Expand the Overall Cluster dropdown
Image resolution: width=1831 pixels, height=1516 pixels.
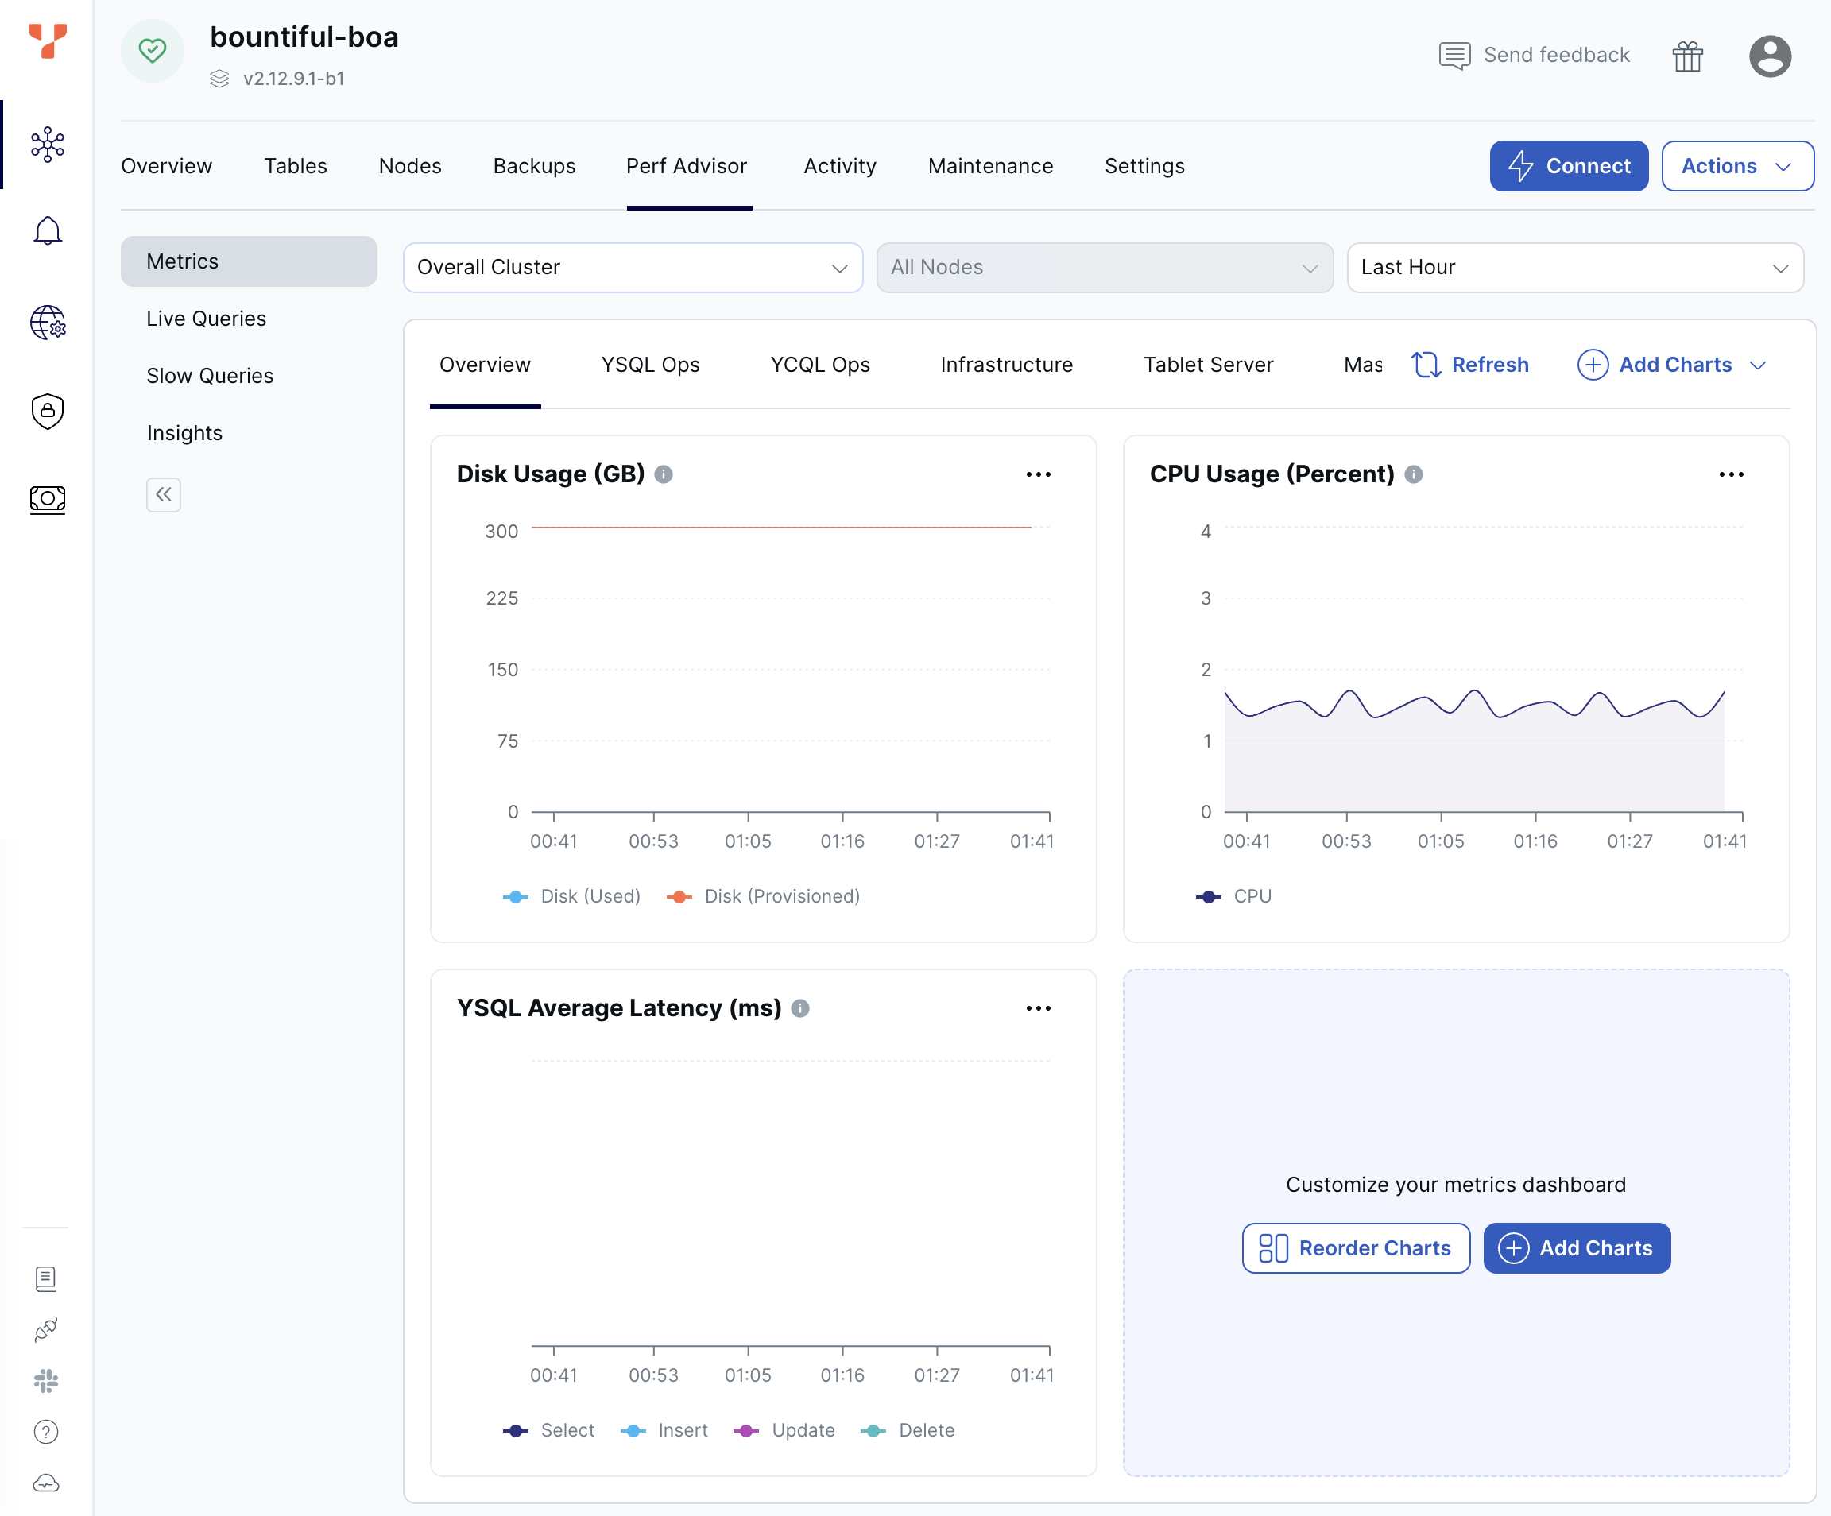pos(632,268)
